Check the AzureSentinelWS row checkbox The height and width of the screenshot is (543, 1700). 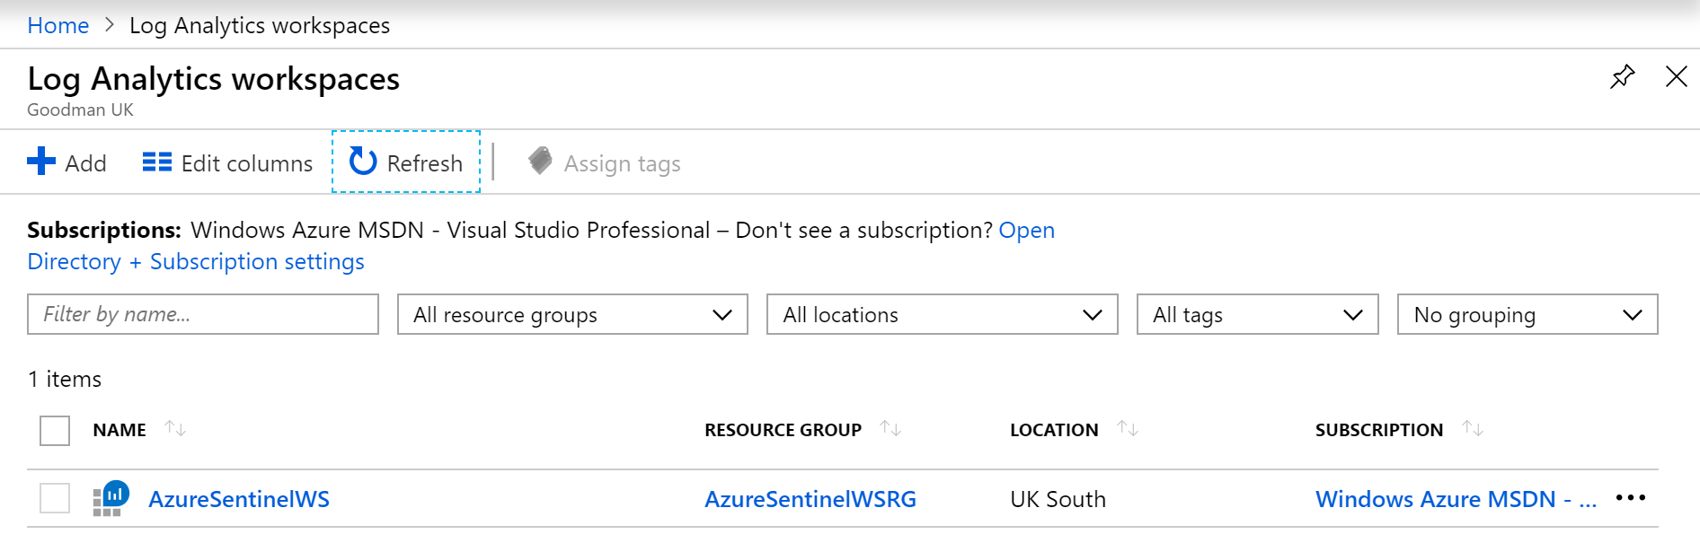pyautogui.click(x=55, y=498)
